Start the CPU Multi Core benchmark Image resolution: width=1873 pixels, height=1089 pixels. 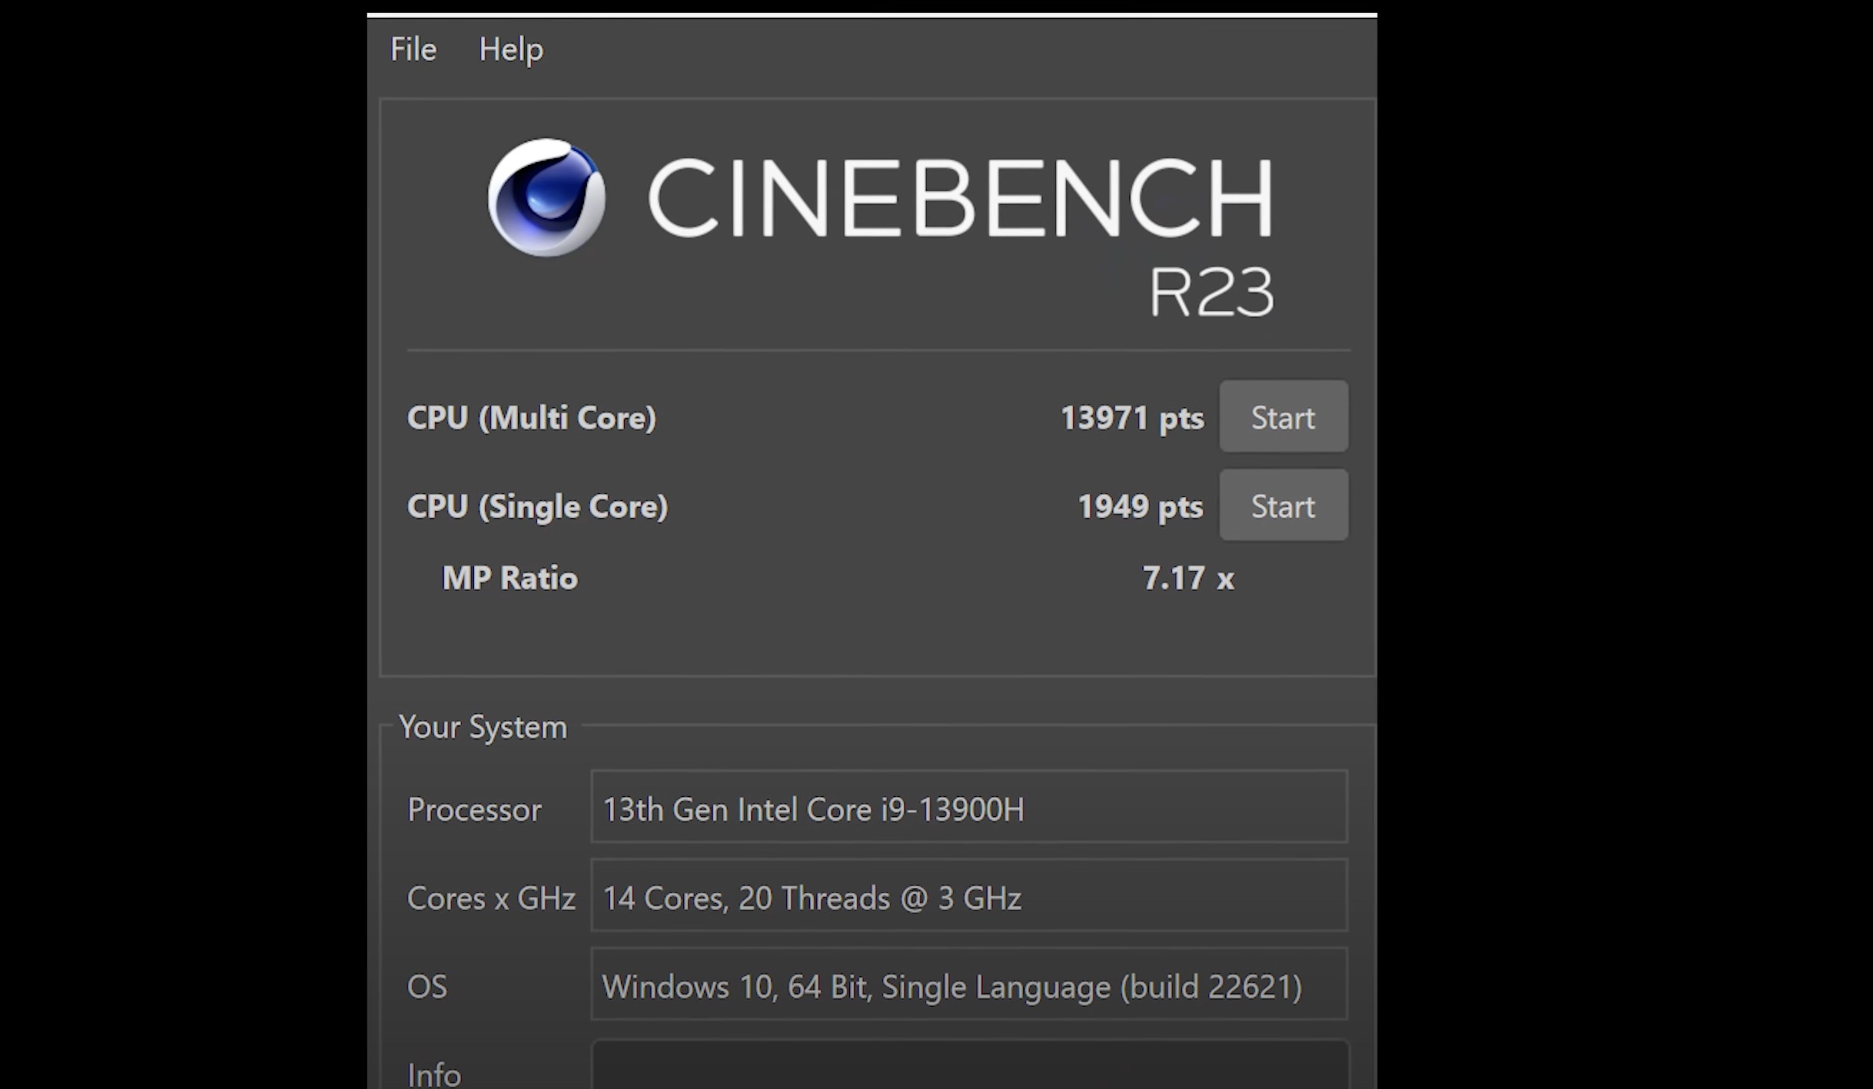pyautogui.click(x=1283, y=417)
